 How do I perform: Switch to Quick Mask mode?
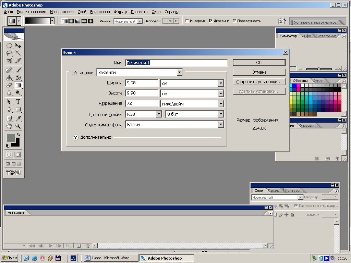point(18,154)
